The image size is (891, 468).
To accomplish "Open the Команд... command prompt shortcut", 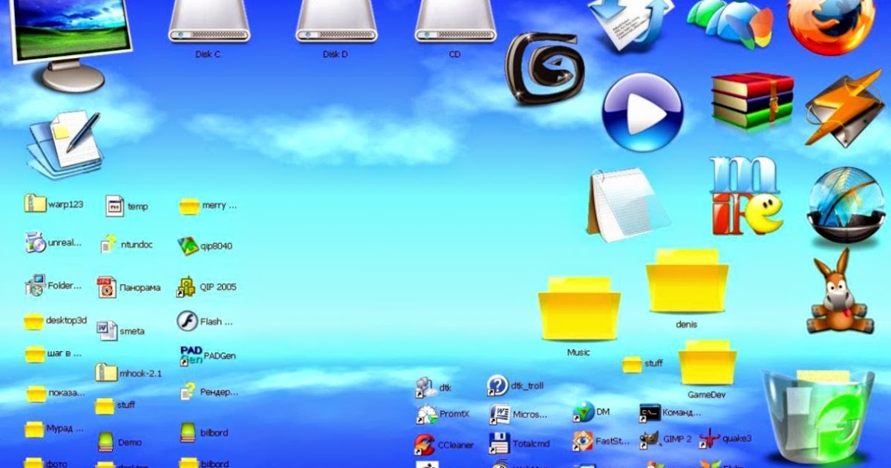I will (x=650, y=412).
